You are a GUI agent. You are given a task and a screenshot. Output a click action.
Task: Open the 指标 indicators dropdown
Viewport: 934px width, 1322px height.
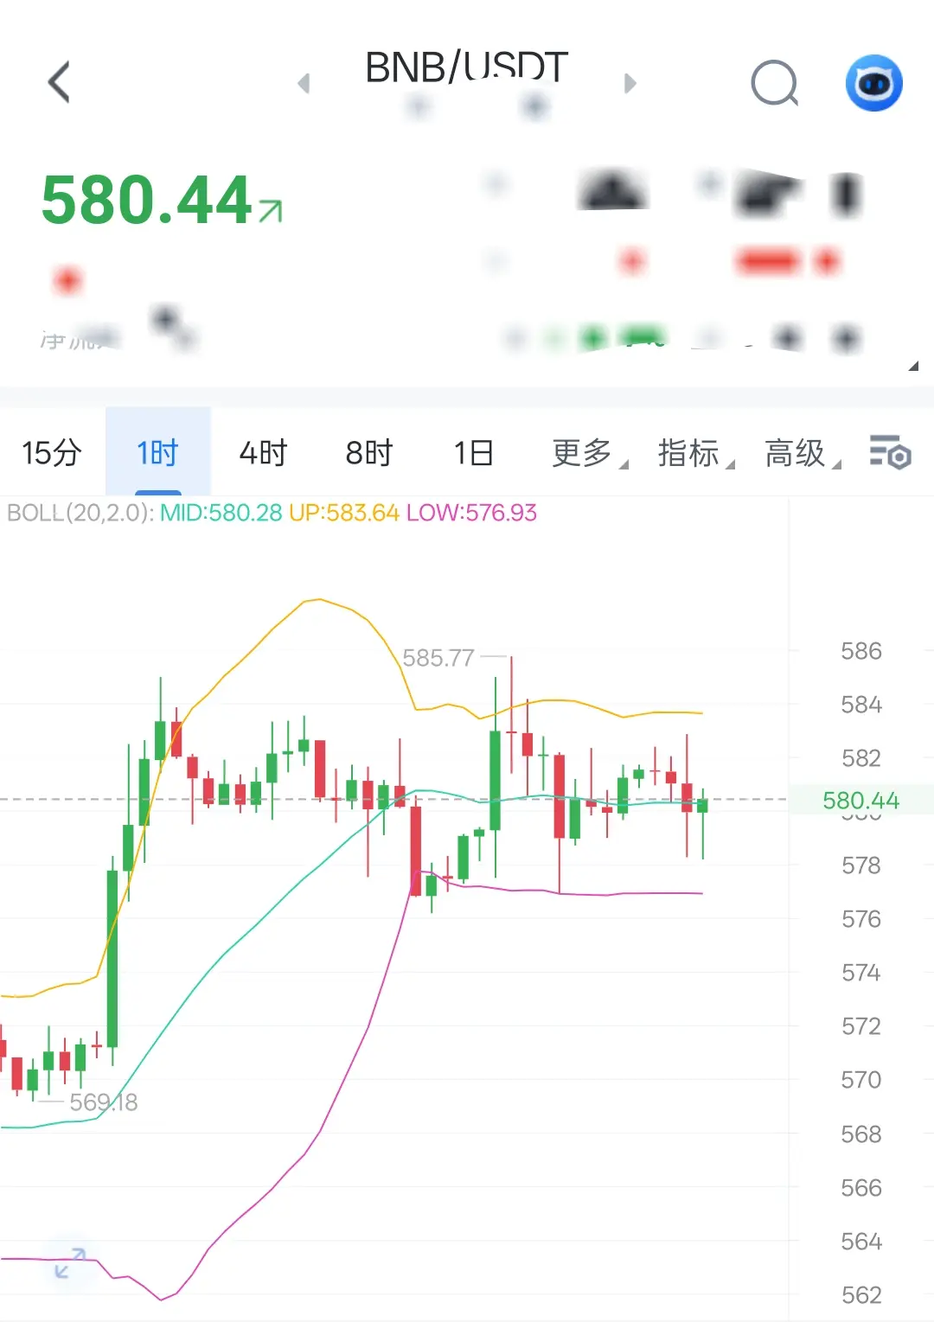click(696, 452)
